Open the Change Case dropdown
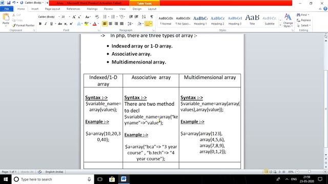328x184 pixels. click(88, 17)
